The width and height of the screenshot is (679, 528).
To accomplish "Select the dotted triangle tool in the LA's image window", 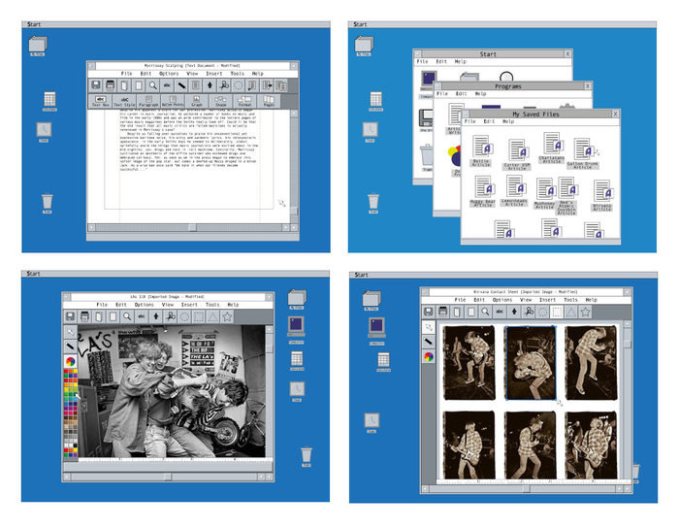I will [x=213, y=316].
